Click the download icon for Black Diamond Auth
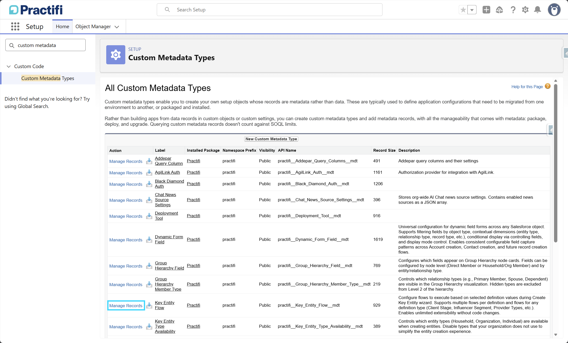Screen dimensions: 568x343 tap(149, 184)
